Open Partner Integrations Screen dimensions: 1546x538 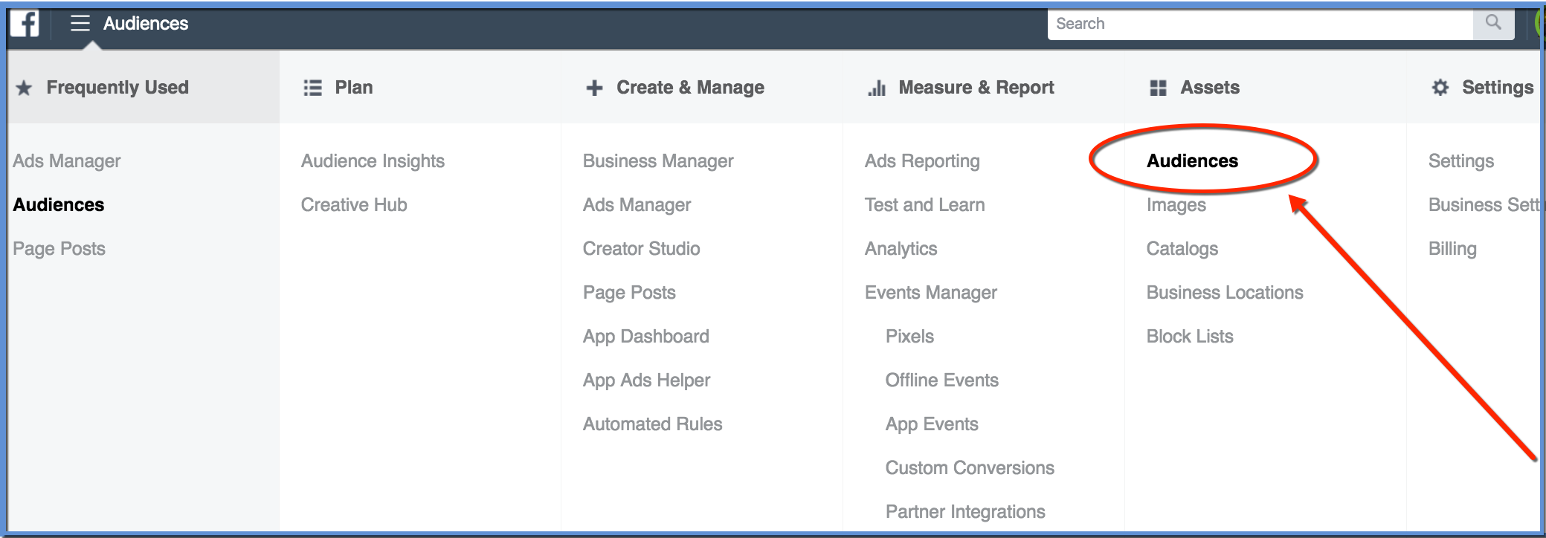tap(965, 512)
